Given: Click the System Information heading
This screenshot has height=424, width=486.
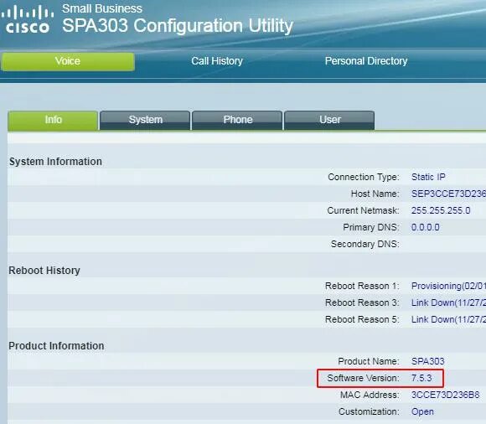Looking at the screenshot, I should click(55, 162).
